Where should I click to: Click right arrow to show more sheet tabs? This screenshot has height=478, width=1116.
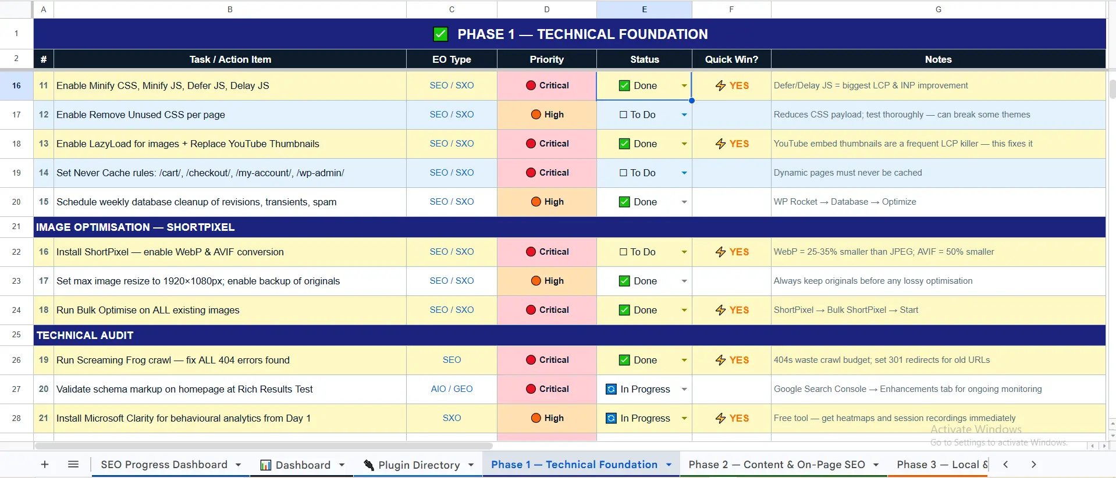(x=1033, y=464)
